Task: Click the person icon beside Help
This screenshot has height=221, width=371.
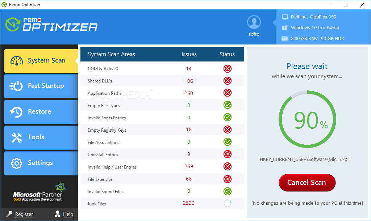Action: point(58,214)
